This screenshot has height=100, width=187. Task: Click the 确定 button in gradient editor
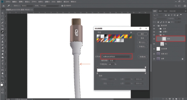143,34
